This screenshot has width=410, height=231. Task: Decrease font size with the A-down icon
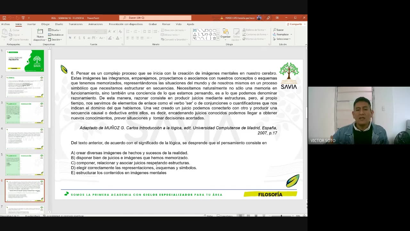[114, 31]
